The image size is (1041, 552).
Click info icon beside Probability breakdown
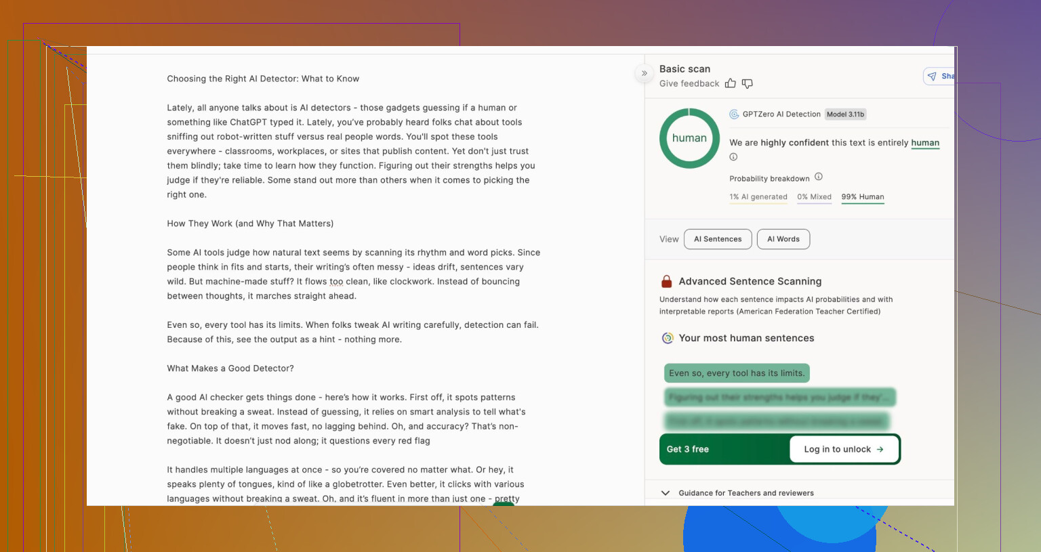[x=818, y=177]
